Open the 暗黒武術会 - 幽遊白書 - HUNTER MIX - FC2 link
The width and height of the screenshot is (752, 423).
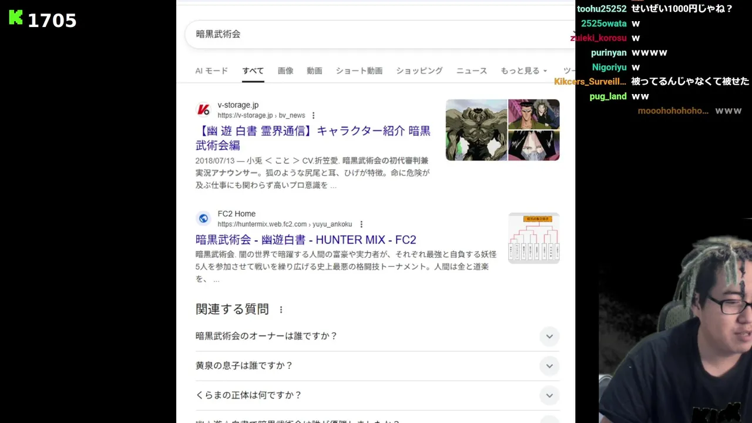tap(305, 240)
